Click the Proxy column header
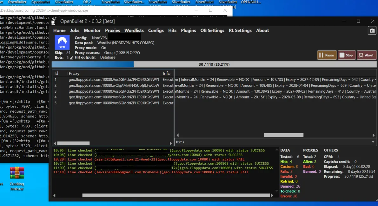The width and height of the screenshot is (378, 206). pos(74,73)
